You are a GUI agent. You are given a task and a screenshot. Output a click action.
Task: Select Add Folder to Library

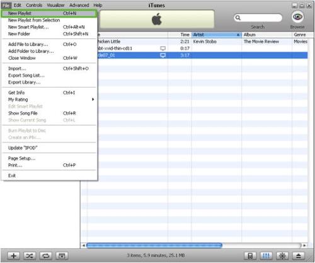pos(49,51)
